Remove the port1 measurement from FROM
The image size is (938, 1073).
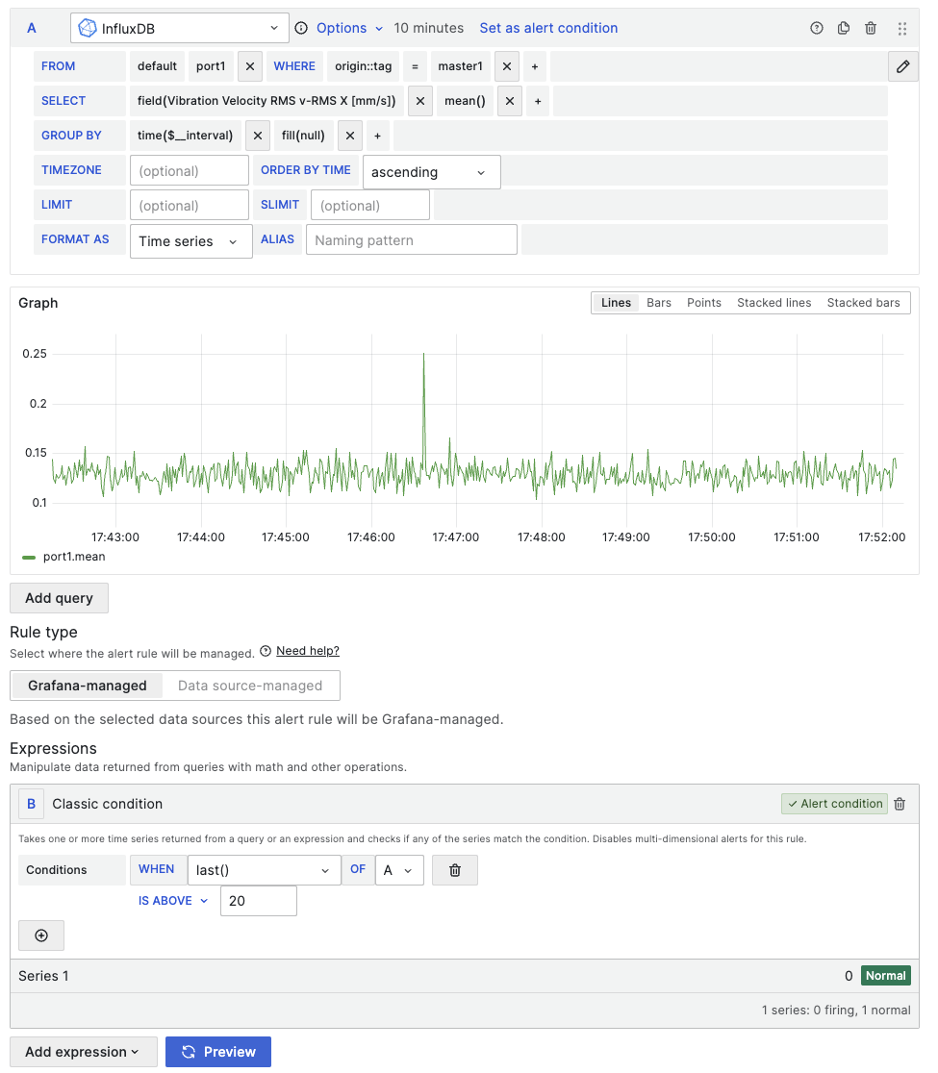tap(249, 66)
